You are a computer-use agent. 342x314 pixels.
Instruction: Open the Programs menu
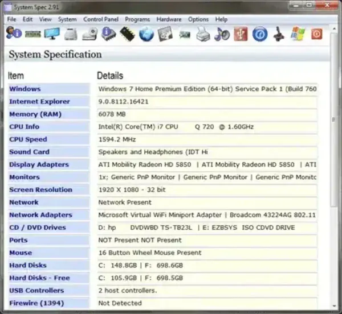pyautogui.click(x=137, y=19)
